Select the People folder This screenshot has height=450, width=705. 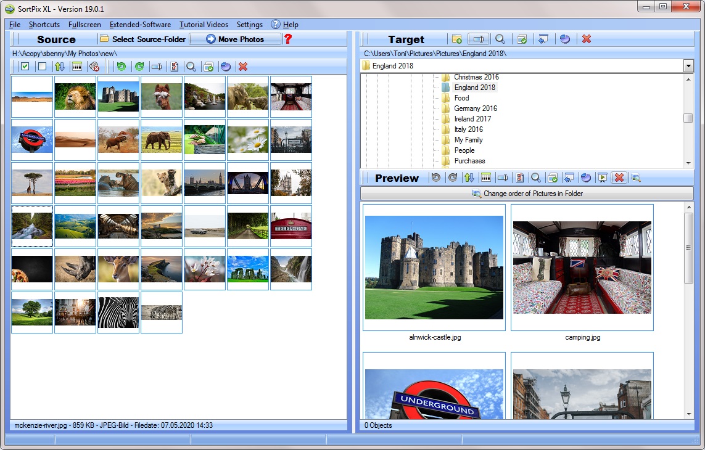[464, 150]
